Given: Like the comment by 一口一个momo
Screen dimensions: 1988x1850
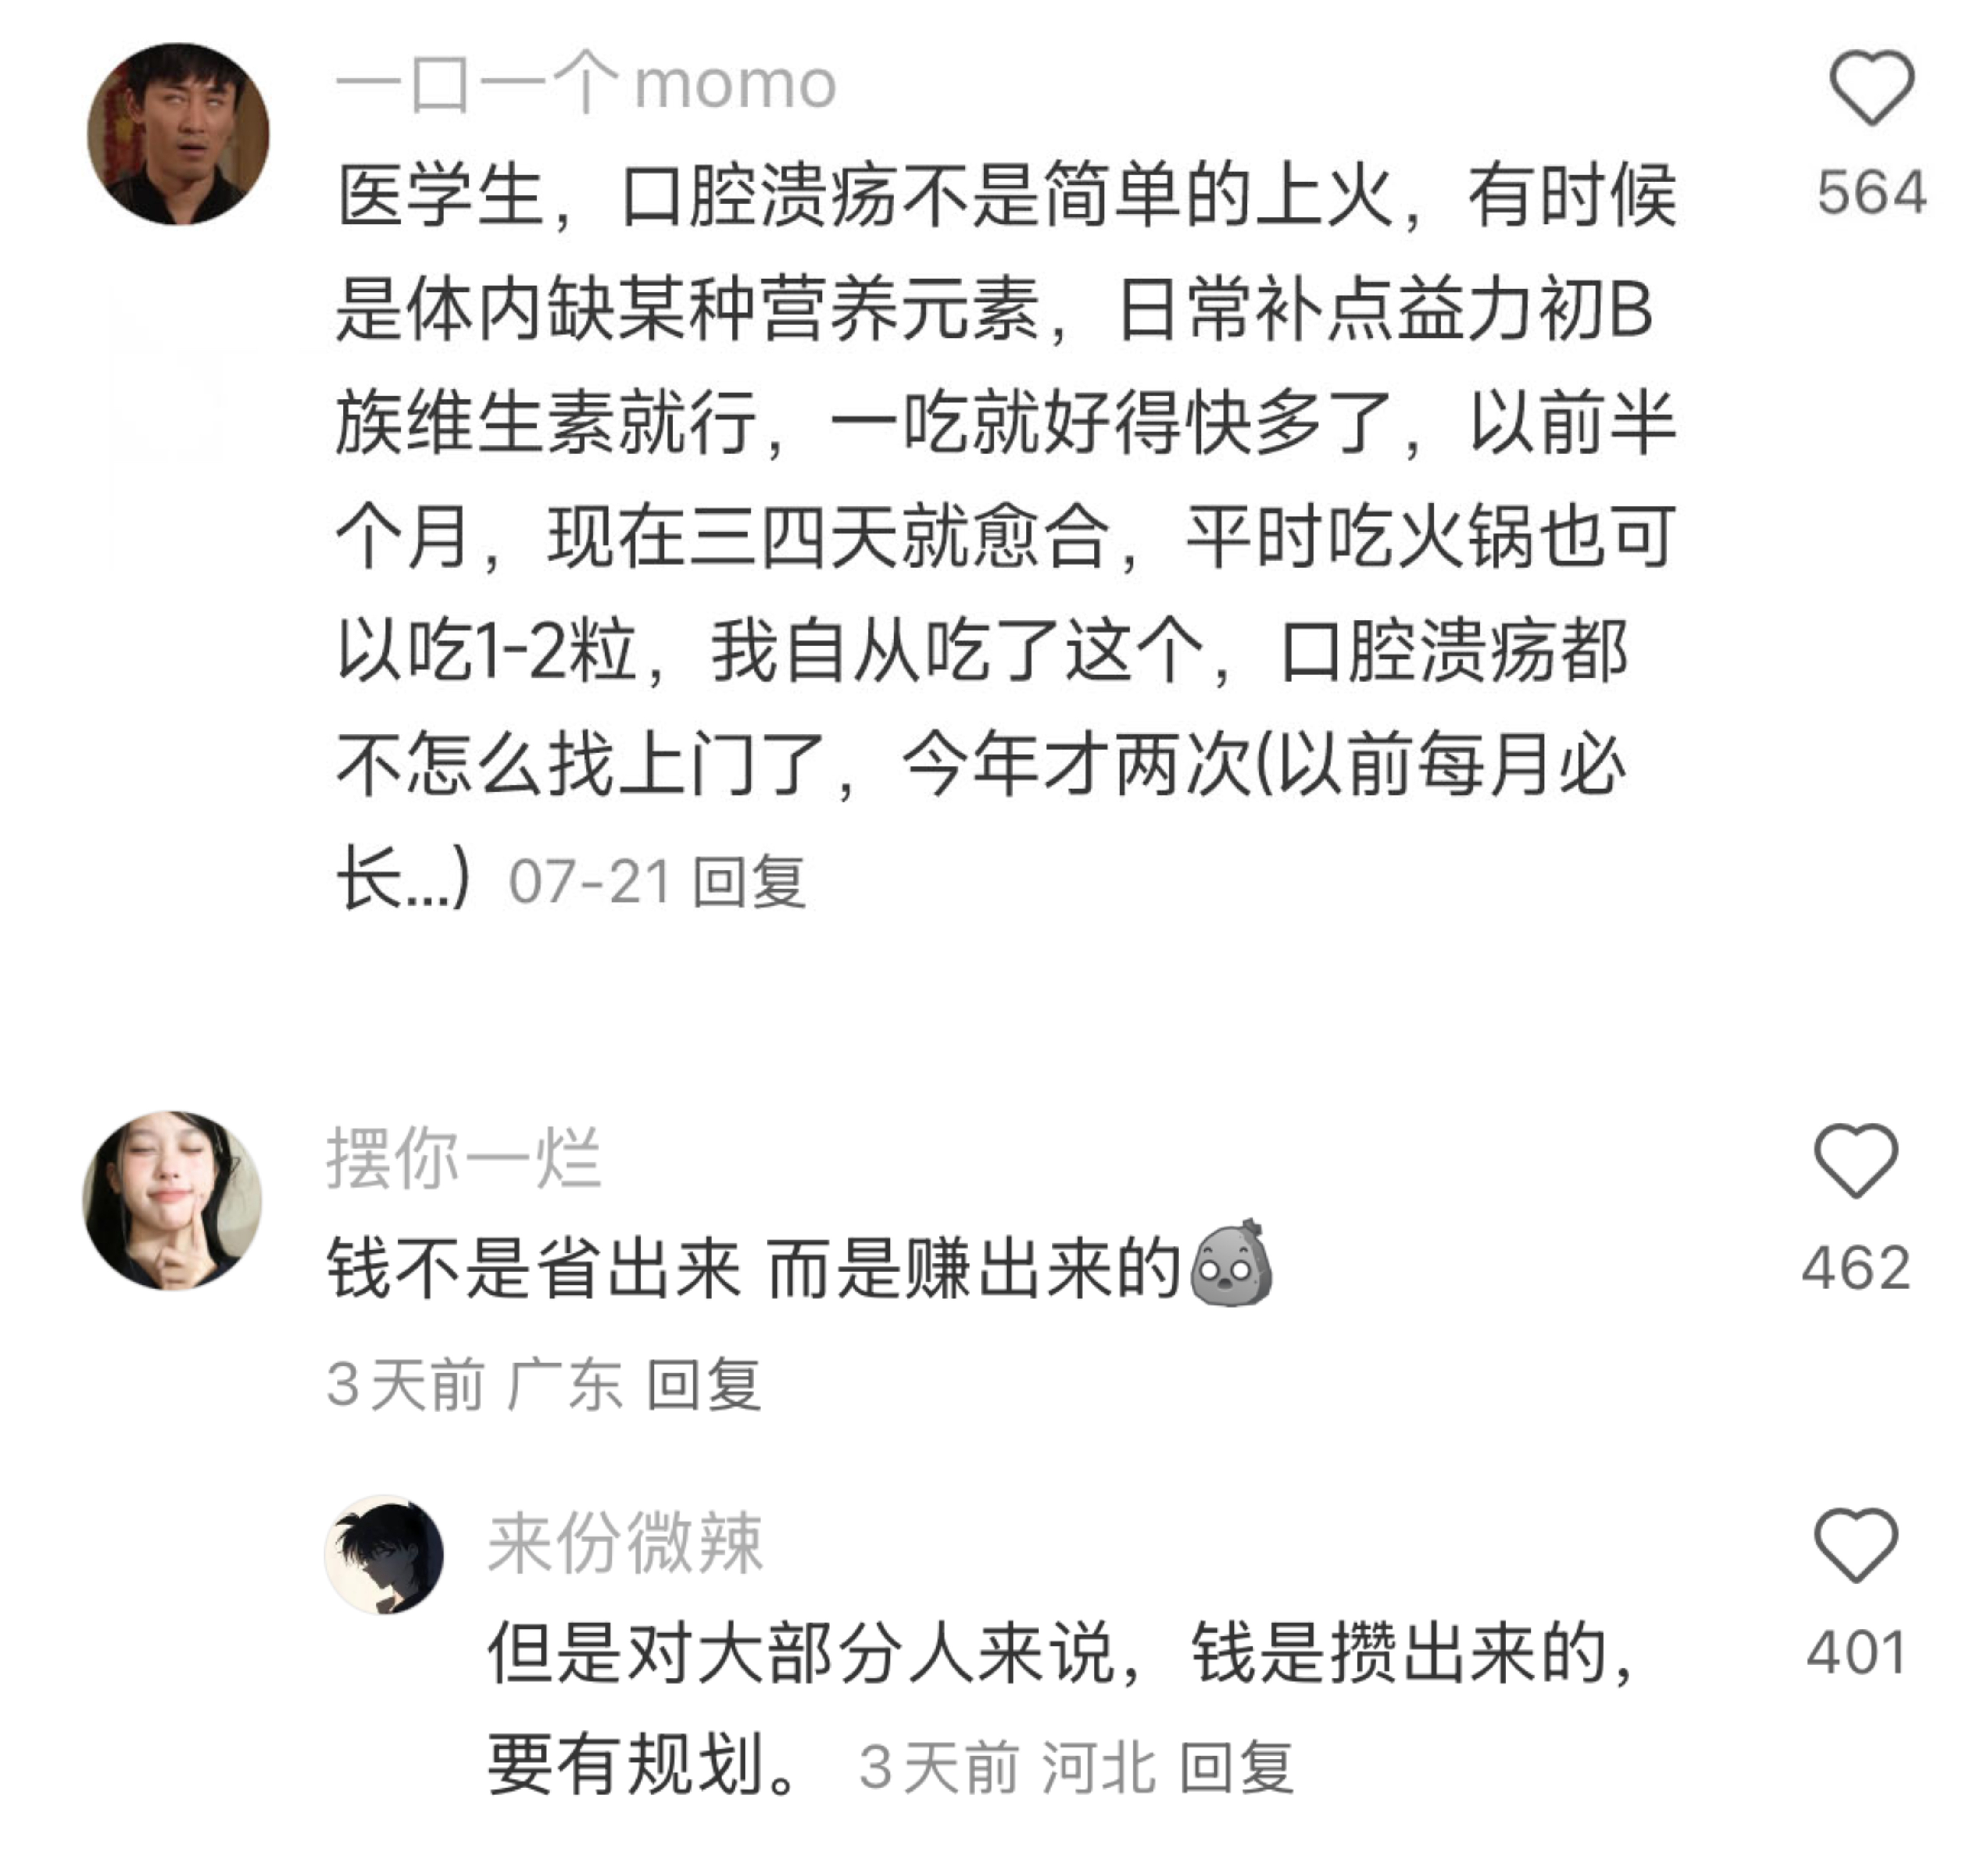Looking at the screenshot, I should point(1871,88).
